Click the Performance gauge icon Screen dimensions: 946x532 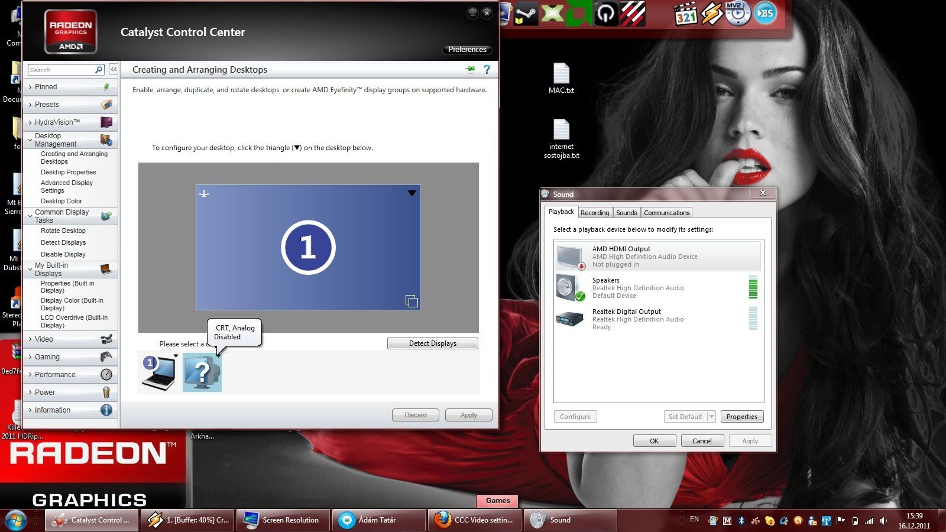coord(106,375)
